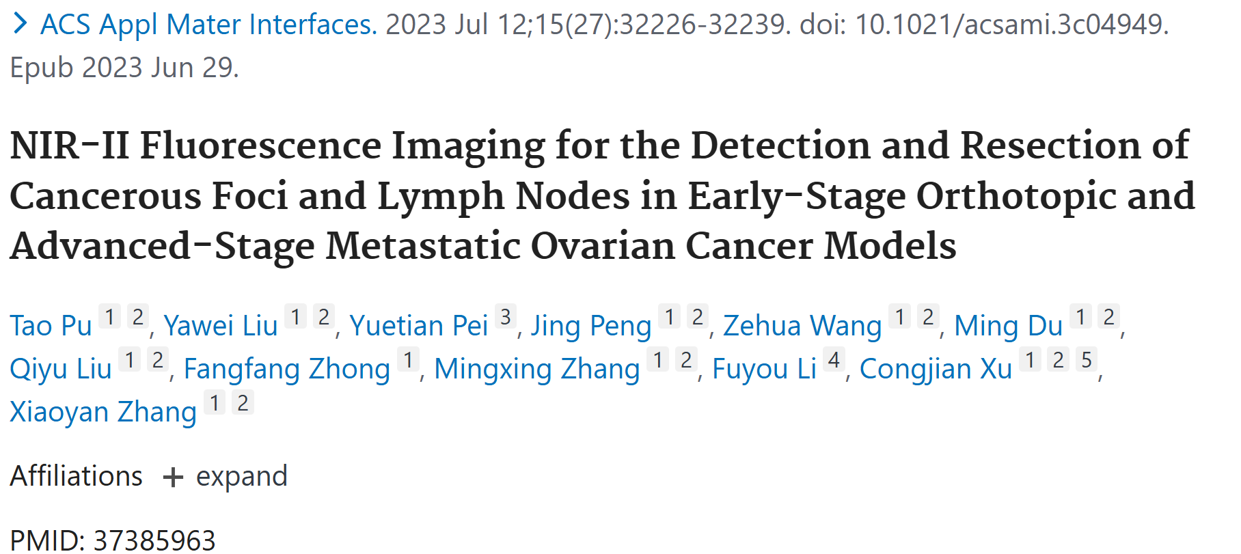
Task: Click author name Mingxing Zhang
Action: click(537, 369)
